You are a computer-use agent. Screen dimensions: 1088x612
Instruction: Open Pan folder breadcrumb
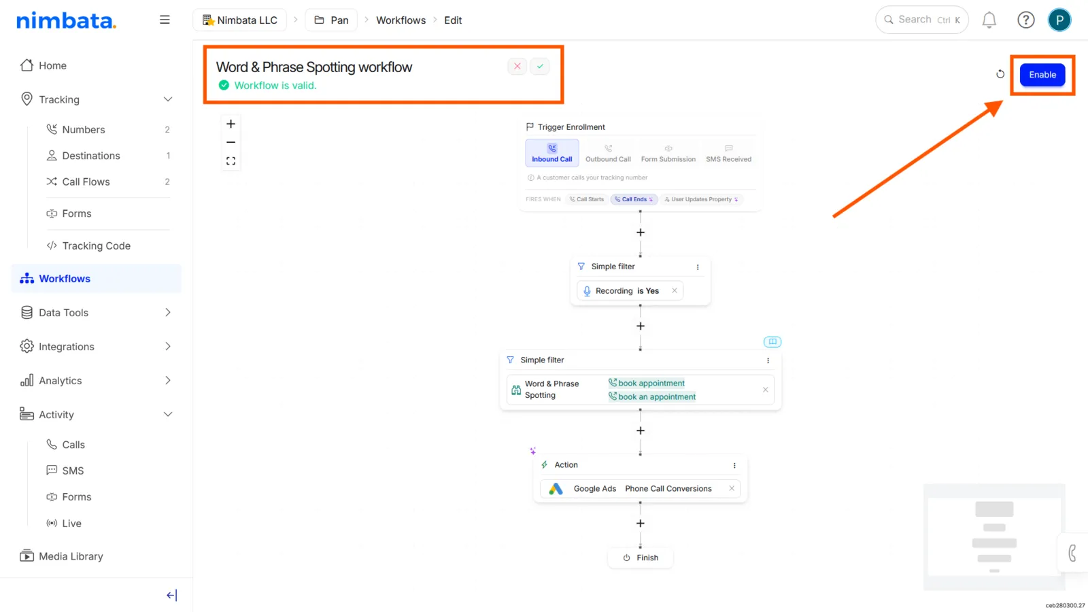pos(332,20)
